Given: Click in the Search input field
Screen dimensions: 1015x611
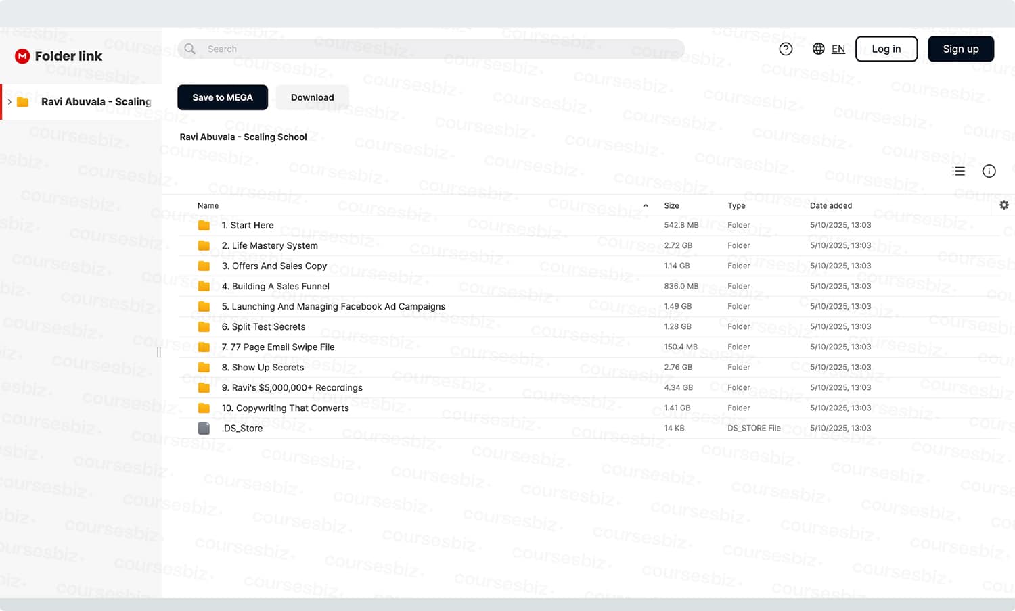Looking at the screenshot, I should click(431, 49).
